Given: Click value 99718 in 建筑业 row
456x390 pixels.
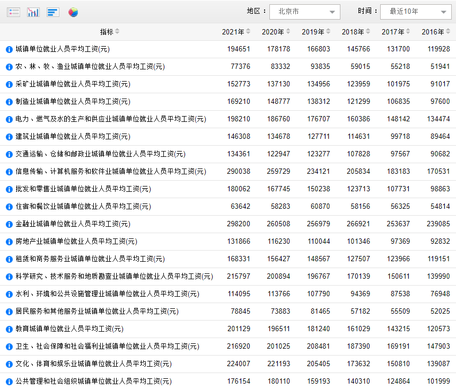Looking at the screenshot, I should (400, 137).
